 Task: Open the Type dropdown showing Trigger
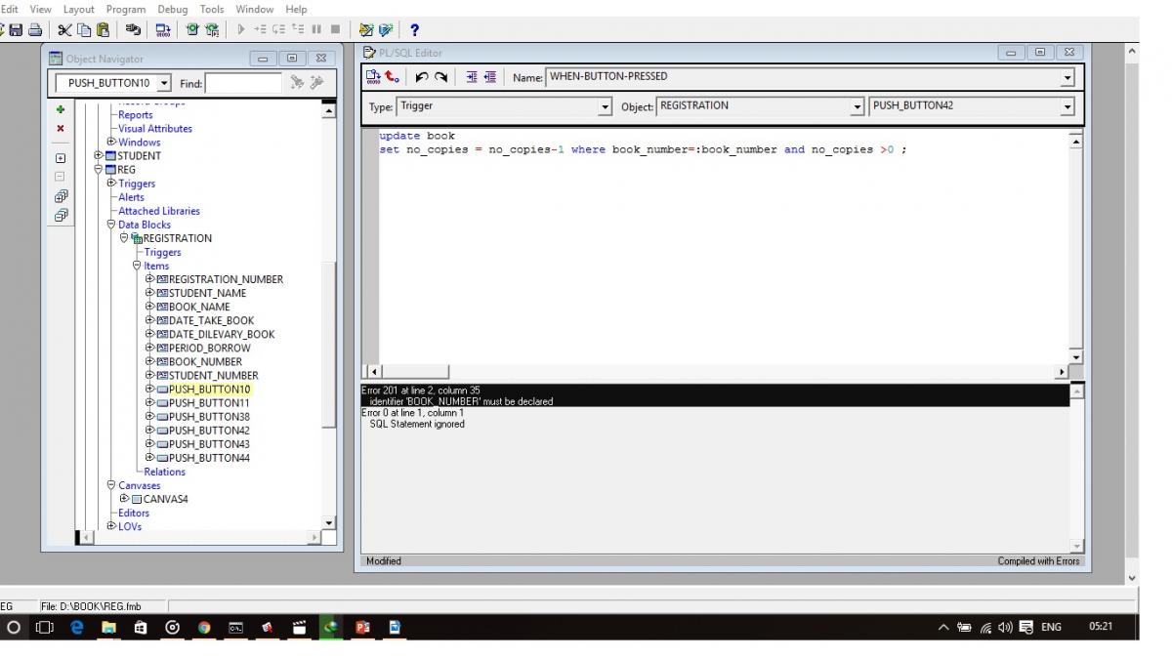click(x=605, y=107)
